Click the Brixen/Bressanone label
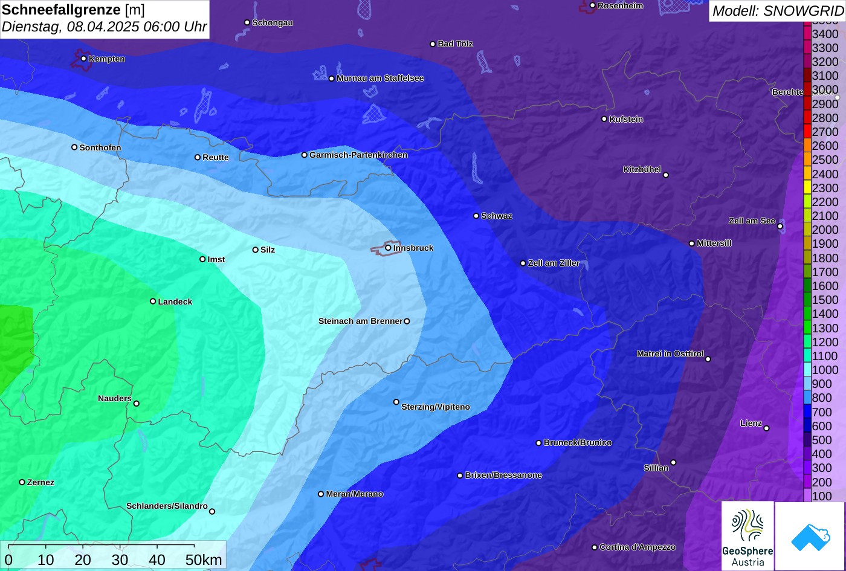846x571 pixels. pyautogui.click(x=503, y=476)
